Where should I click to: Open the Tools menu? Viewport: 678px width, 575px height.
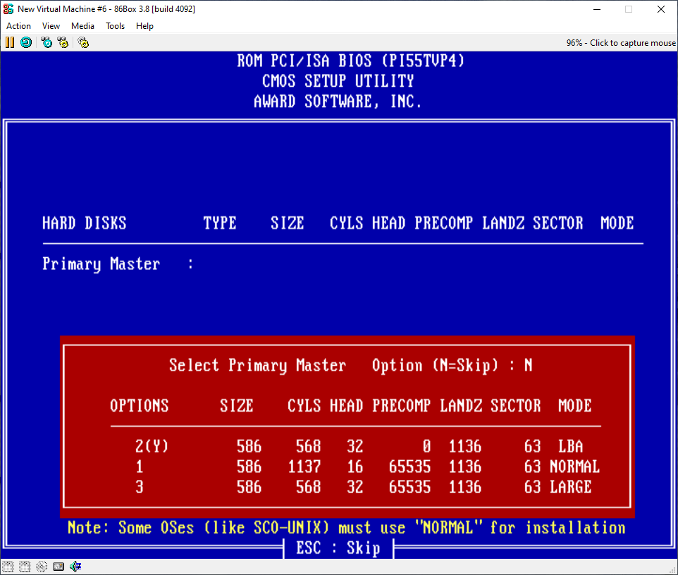pyautogui.click(x=115, y=26)
